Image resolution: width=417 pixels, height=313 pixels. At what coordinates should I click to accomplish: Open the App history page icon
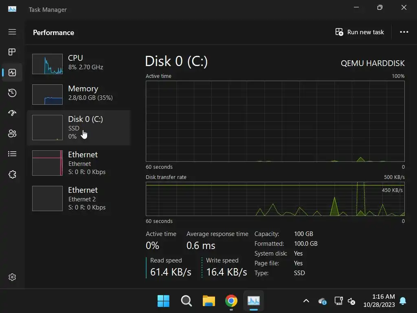click(12, 93)
